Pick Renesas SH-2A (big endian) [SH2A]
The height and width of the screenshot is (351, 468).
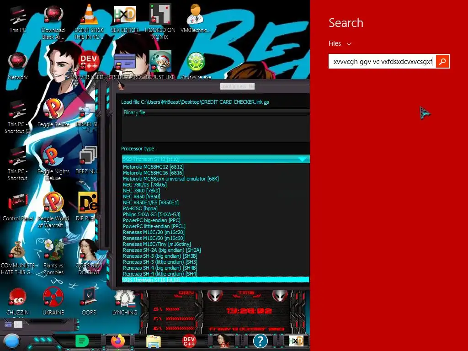[216, 250]
